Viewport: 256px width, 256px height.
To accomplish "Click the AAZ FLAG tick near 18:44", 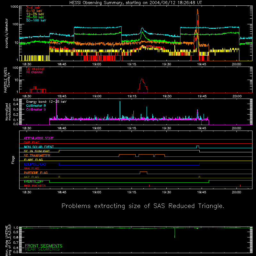I will (59, 177).
